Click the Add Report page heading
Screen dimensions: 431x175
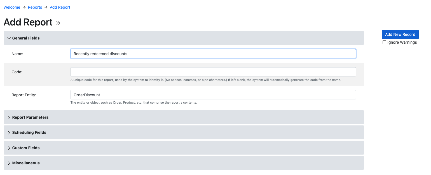click(28, 22)
